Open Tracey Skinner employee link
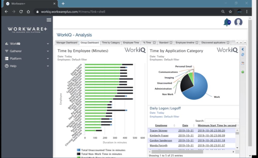258x158 pixels. click(158, 131)
